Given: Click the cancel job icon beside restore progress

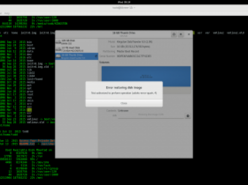Looking at the screenshot, I should pyautogui.click(x=188, y=116).
